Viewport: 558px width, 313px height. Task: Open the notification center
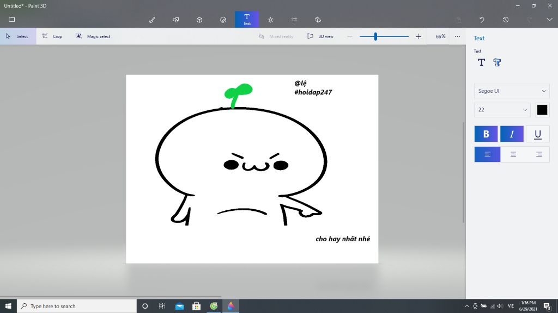547,306
